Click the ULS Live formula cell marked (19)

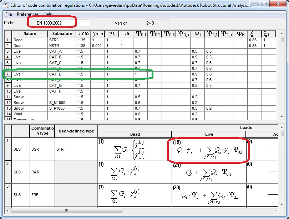(209, 149)
